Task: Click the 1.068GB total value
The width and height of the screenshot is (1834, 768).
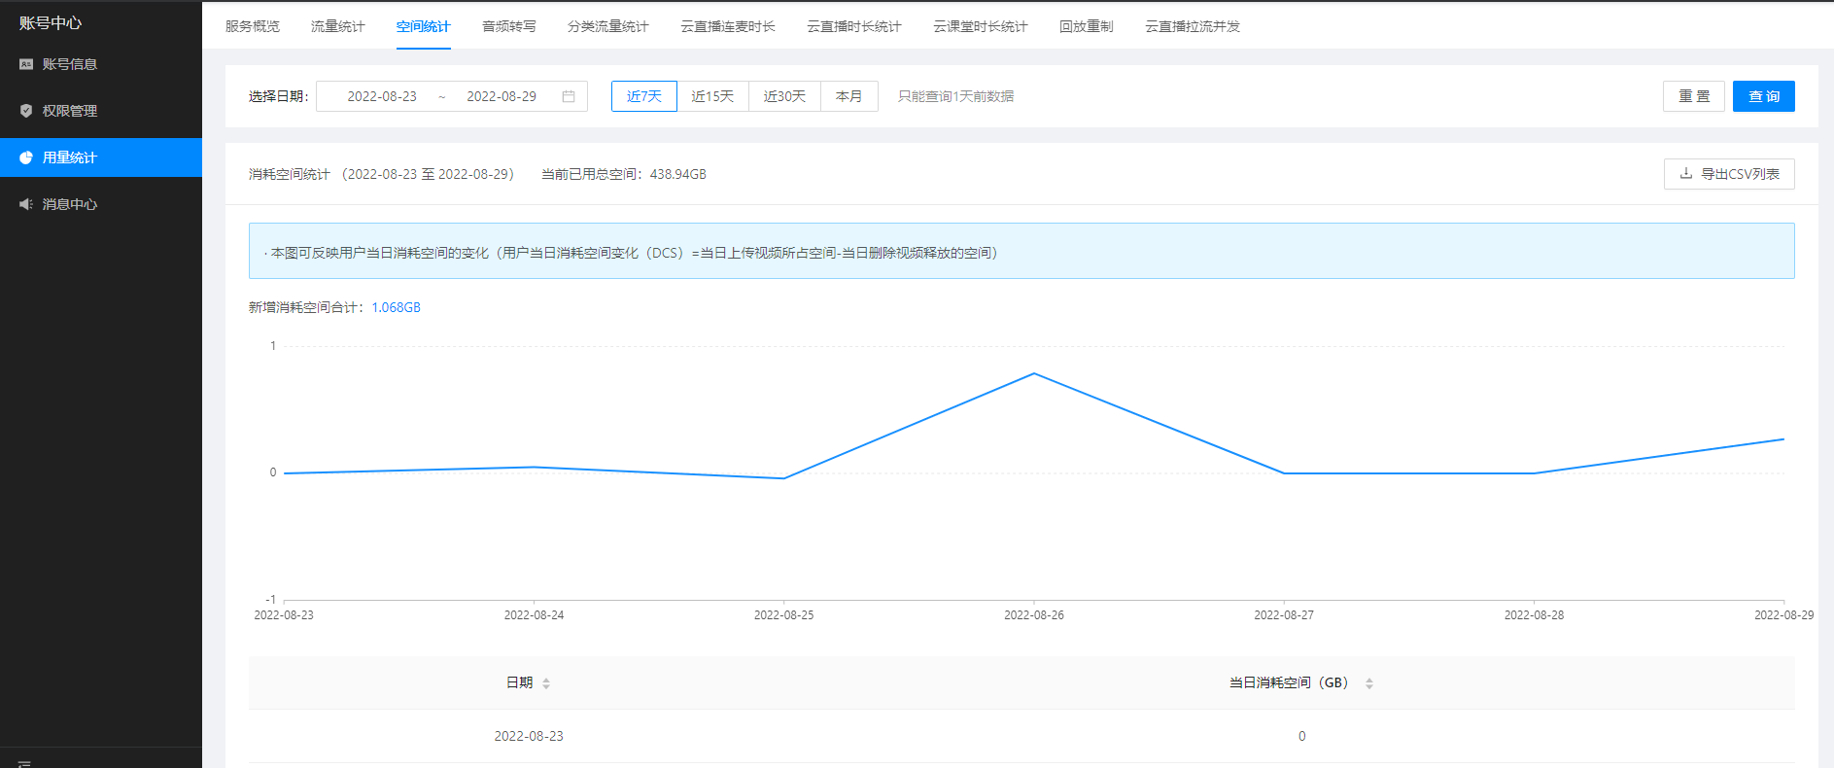Action: click(x=397, y=307)
